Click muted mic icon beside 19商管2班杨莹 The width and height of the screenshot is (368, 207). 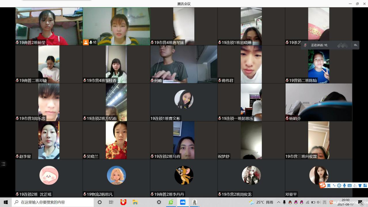(18, 42)
